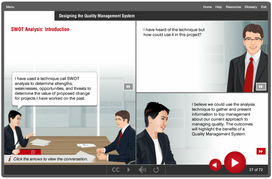The width and height of the screenshot is (272, 179).
Task: Click the 'SWOT Analysis: Introduction' heading
Action: (40, 29)
